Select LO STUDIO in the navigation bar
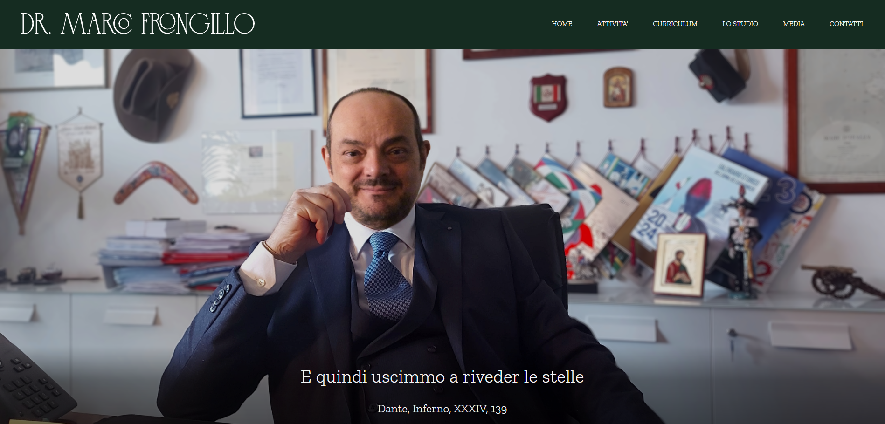 [740, 24]
